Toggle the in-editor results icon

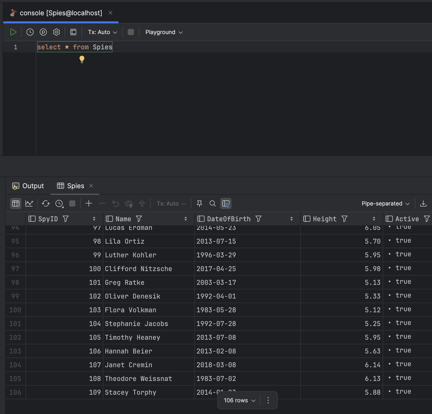73,32
